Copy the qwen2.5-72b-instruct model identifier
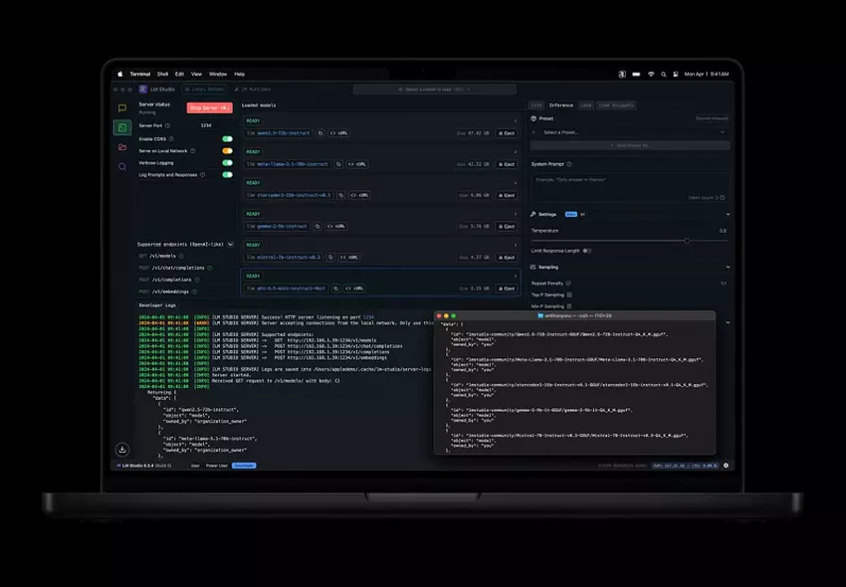The width and height of the screenshot is (846, 587). 321,132
